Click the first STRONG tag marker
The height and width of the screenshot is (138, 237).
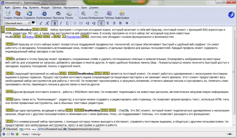click(x=10, y=29)
